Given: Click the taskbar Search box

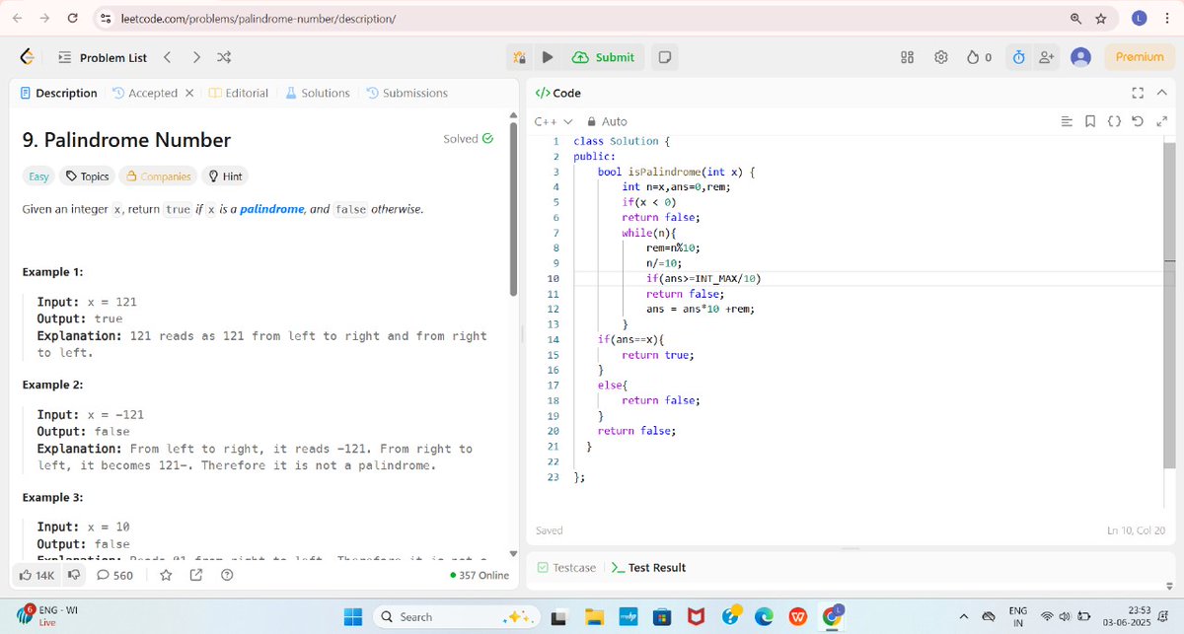Looking at the screenshot, I should [x=456, y=617].
